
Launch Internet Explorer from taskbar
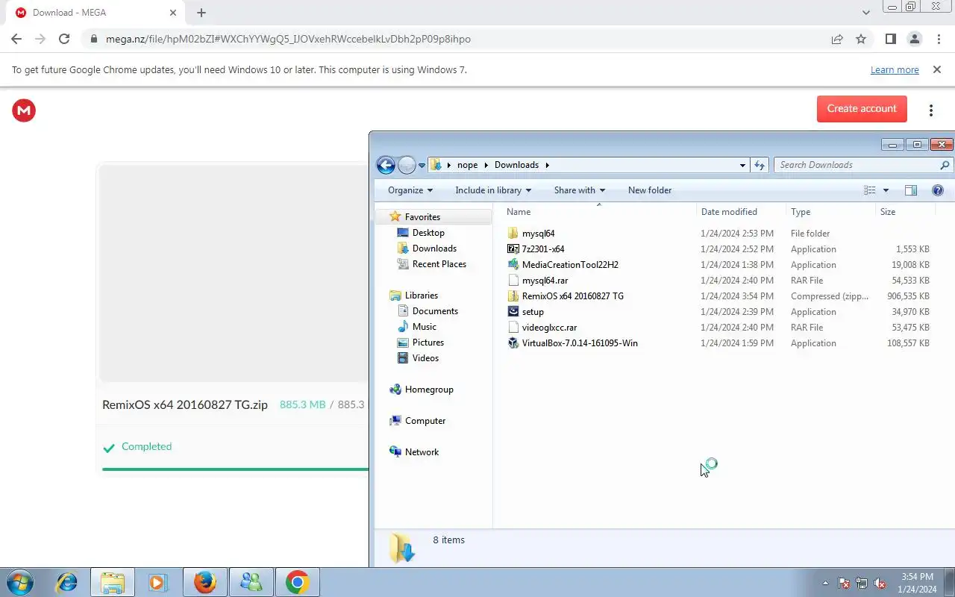(x=67, y=582)
